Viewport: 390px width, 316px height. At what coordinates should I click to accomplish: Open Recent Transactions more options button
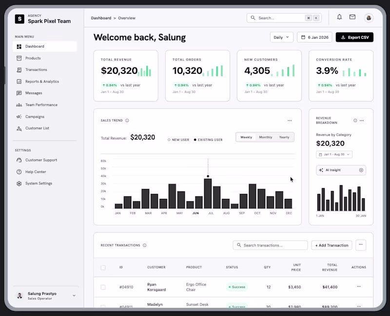pyautogui.click(x=361, y=245)
